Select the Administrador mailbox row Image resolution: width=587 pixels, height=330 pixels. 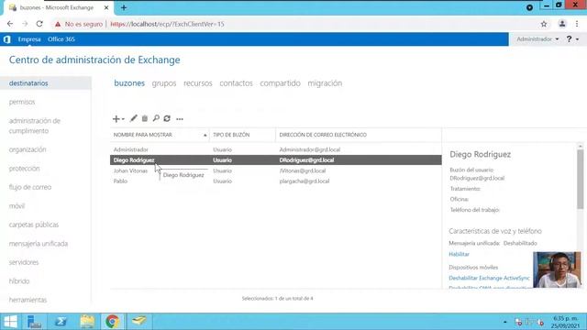pyautogui.click(x=275, y=149)
